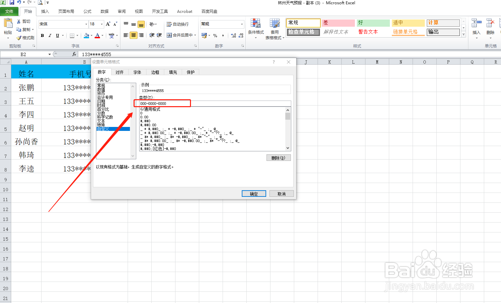Screen dimensions: 501x303
Task: Toggle center horizontal alignment
Action: [134, 35]
